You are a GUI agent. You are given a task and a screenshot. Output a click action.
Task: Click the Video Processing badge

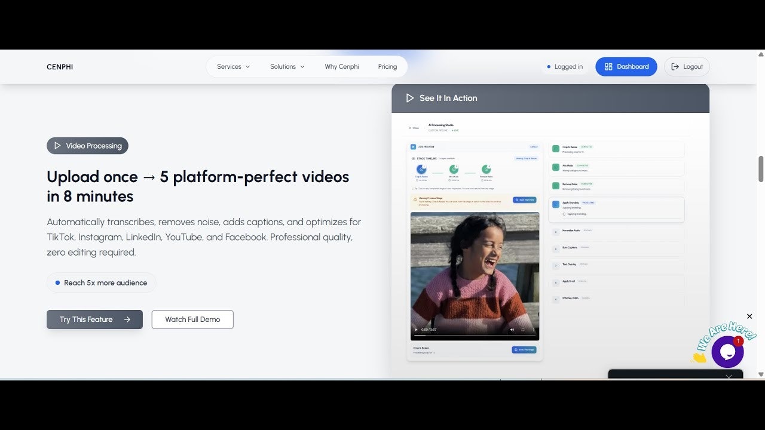coord(87,146)
